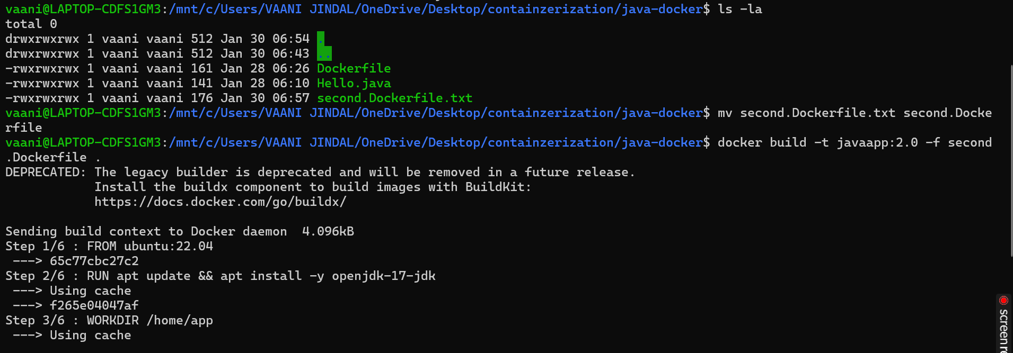Click the vertical screenrec label at the right edge
Image resolution: width=1013 pixels, height=353 pixels.
point(1003,331)
